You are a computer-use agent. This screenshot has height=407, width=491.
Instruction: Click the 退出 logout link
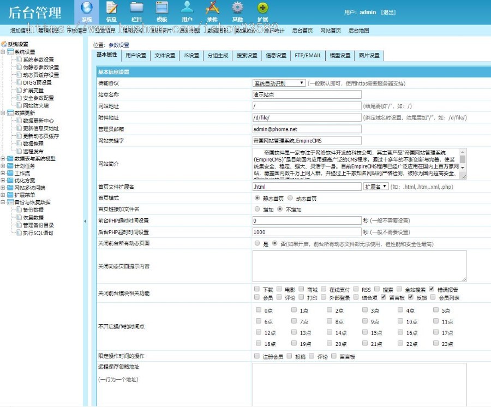coord(388,12)
